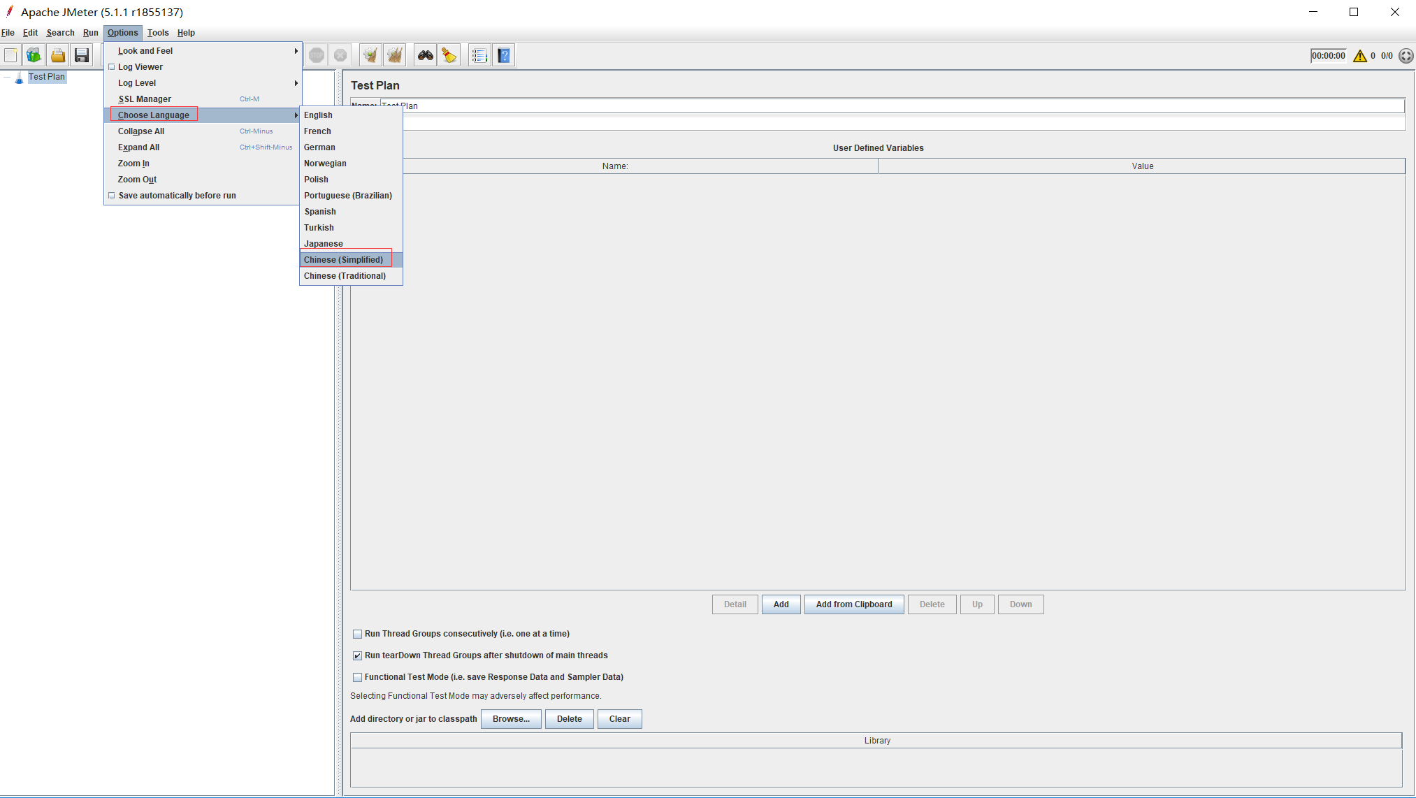Click the Test Plan flask icon in tree

[x=19, y=78]
